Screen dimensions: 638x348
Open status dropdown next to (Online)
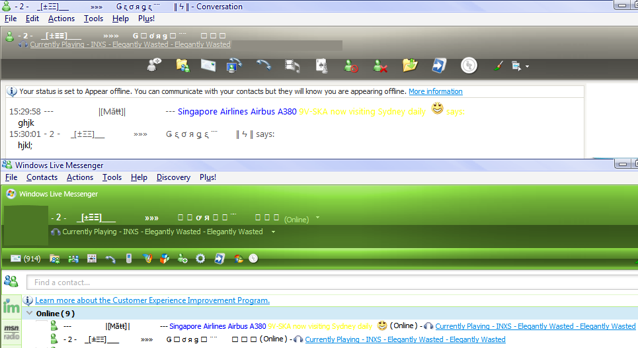(317, 218)
